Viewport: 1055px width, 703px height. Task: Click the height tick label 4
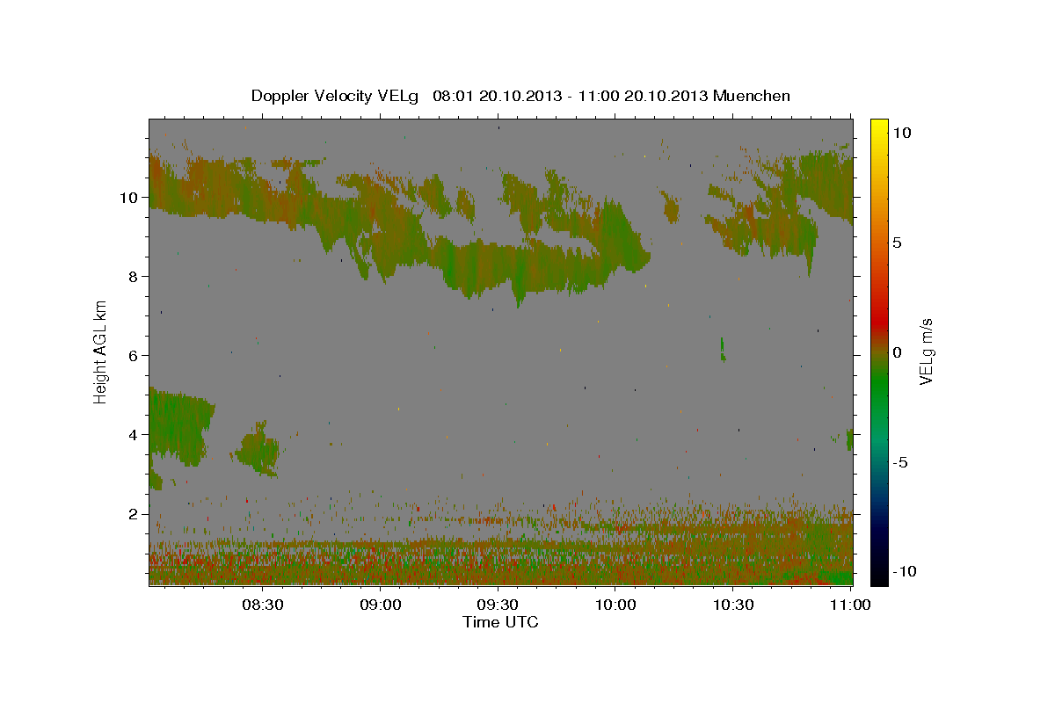134,435
